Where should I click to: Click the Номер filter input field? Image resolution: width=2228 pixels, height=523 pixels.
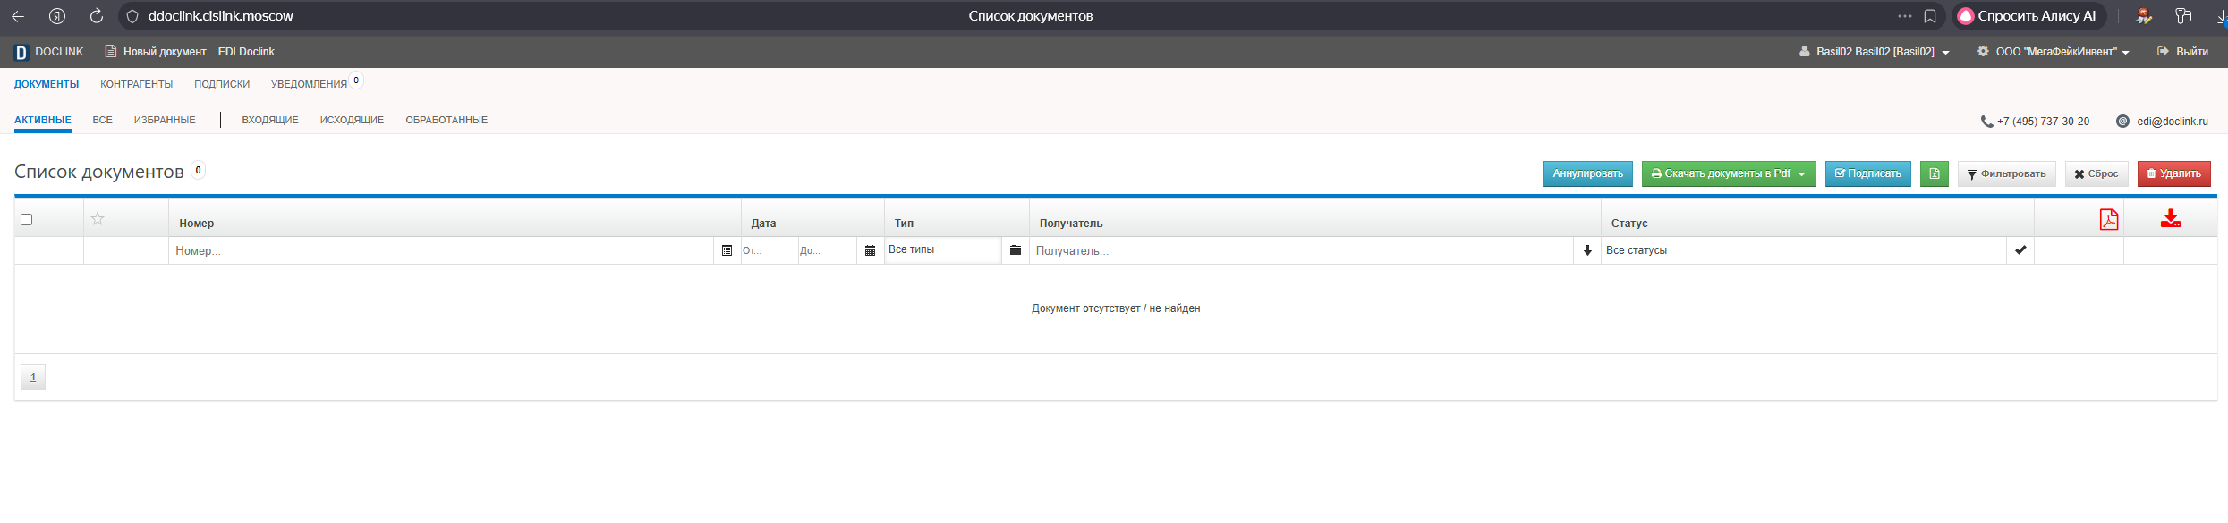coord(442,251)
